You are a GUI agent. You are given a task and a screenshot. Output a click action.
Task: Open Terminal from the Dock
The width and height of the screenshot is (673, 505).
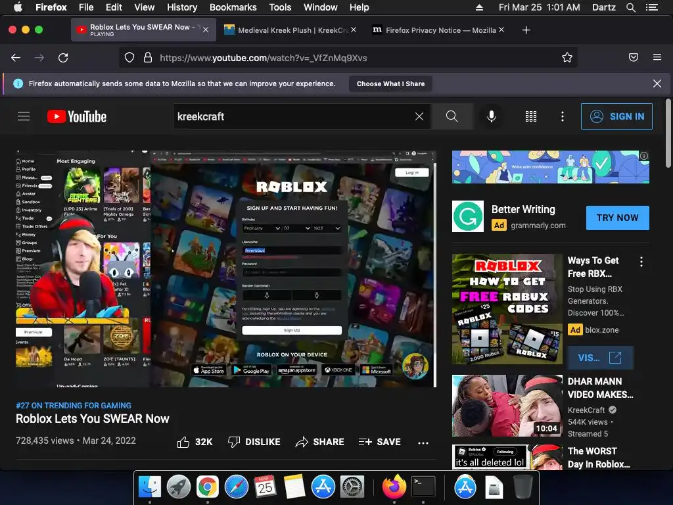423,487
